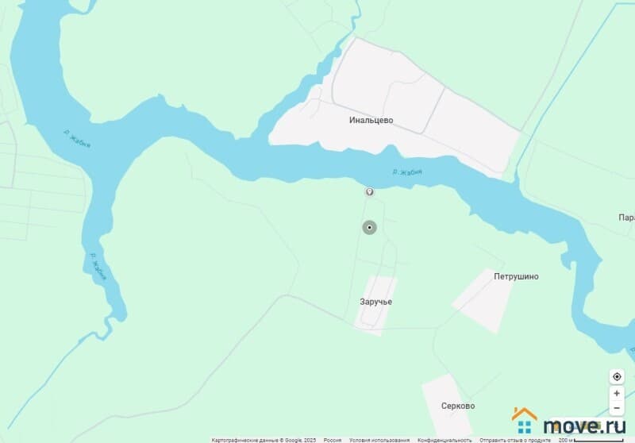This screenshot has height=443, width=635.
Task: Click the Картографические данные Google attribution
Action: (264, 440)
